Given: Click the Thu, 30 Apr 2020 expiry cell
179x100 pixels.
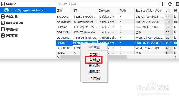Looking at the screenshot, I should (150, 27).
